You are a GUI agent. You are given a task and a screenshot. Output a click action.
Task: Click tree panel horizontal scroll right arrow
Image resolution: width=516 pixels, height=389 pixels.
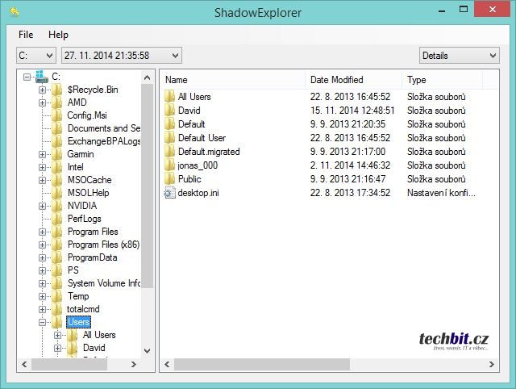(x=134, y=364)
